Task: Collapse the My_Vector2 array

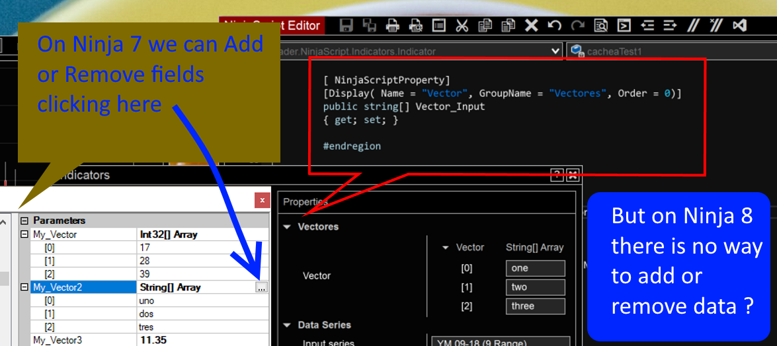Action: (24, 287)
